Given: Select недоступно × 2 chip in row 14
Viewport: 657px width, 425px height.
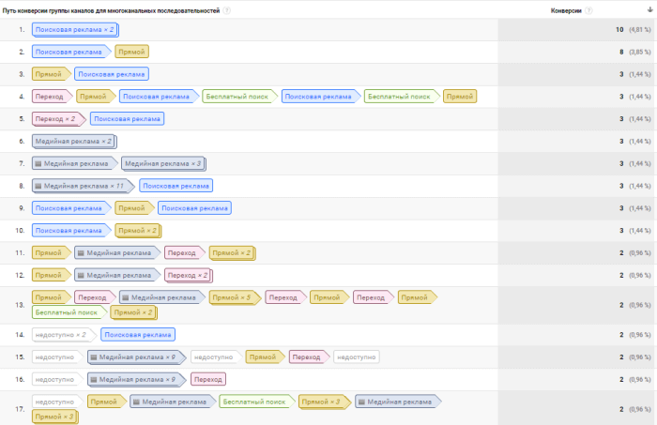Looking at the screenshot, I should [64, 335].
